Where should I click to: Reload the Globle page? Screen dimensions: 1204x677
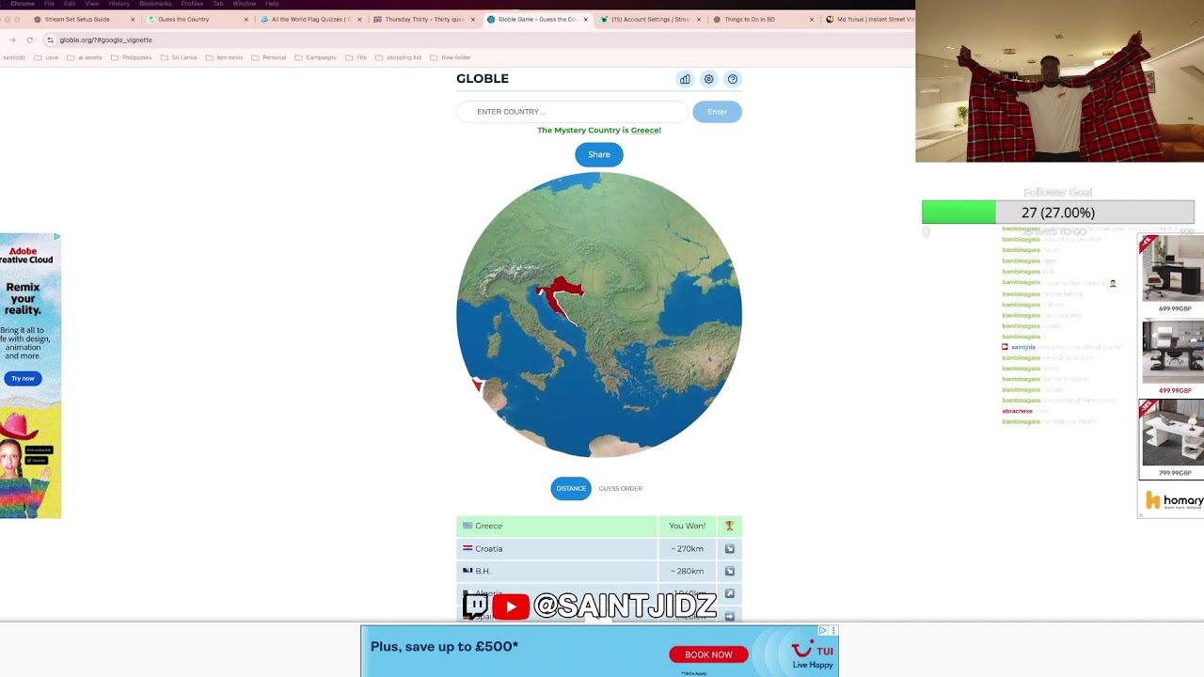[x=30, y=39]
